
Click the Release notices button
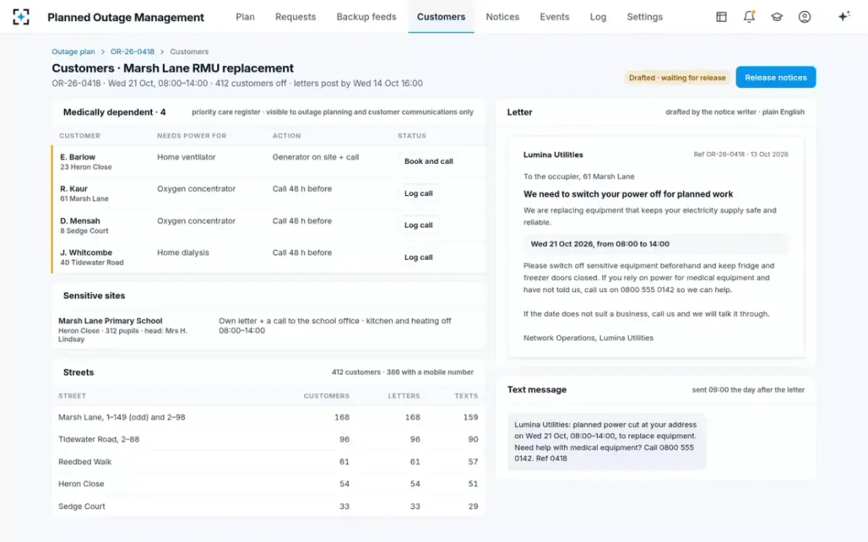click(776, 77)
